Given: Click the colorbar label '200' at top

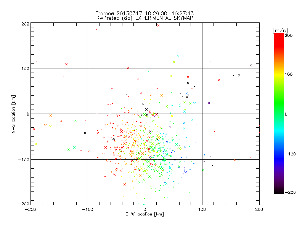Looking at the screenshot, I should tap(289, 35).
